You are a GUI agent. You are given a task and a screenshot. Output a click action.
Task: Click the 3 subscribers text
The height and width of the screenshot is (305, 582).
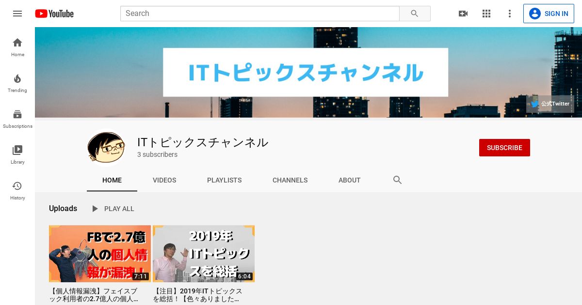click(x=157, y=154)
